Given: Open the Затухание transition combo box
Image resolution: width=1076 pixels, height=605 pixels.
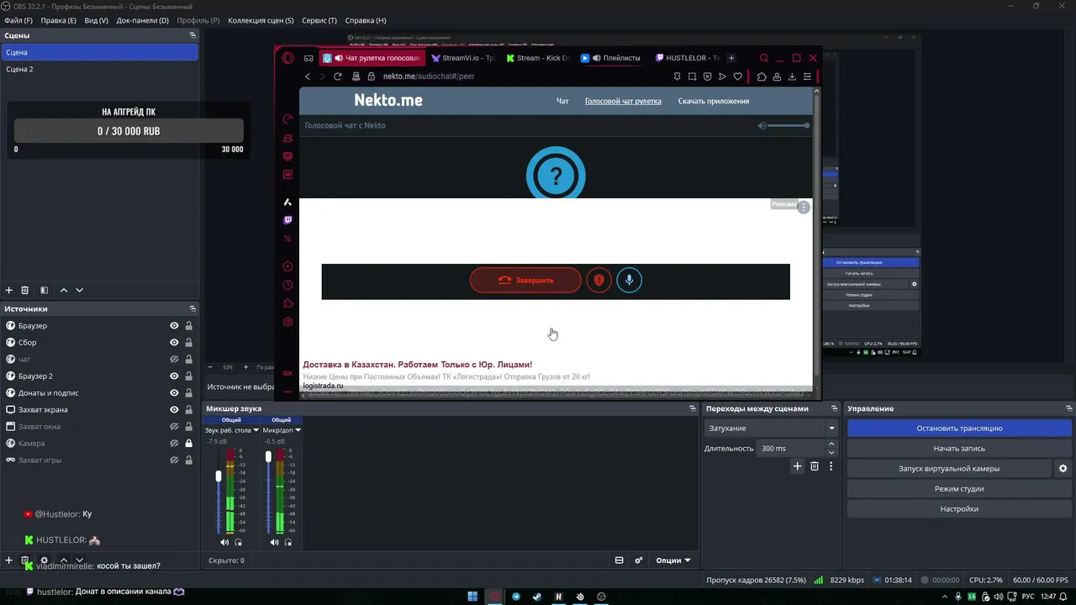Looking at the screenshot, I should pos(772,429).
